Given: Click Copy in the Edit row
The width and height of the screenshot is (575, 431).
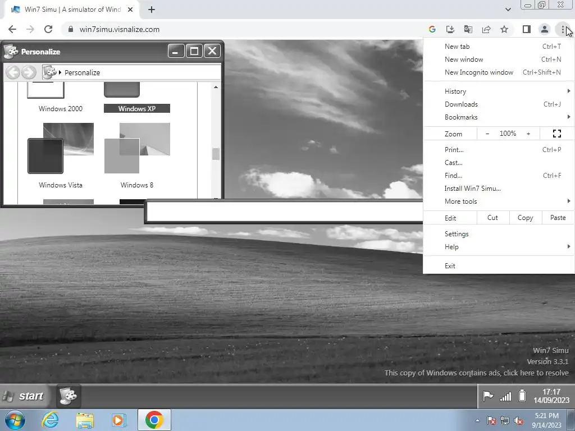Looking at the screenshot, I should tap(525, 218).
